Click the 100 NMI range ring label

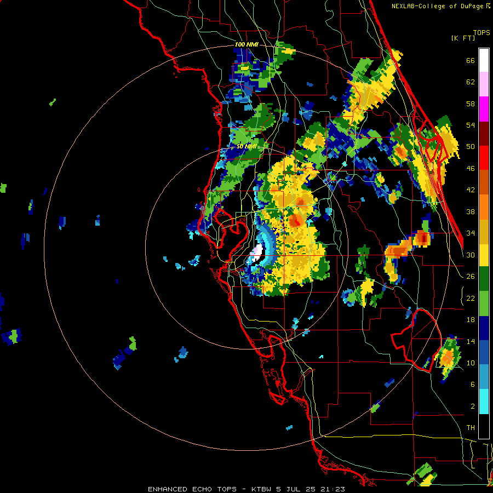point(246,45)
